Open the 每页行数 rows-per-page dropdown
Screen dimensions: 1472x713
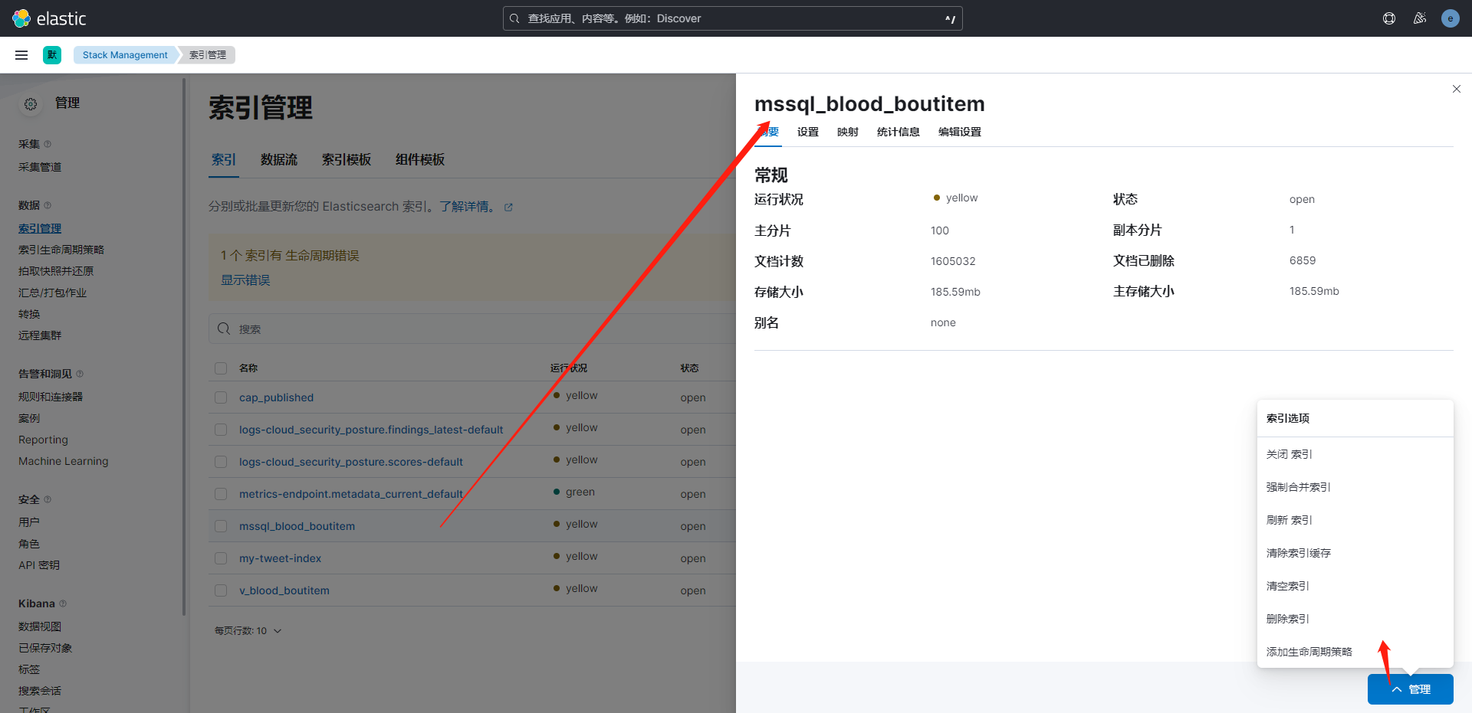tap(248, 631)
